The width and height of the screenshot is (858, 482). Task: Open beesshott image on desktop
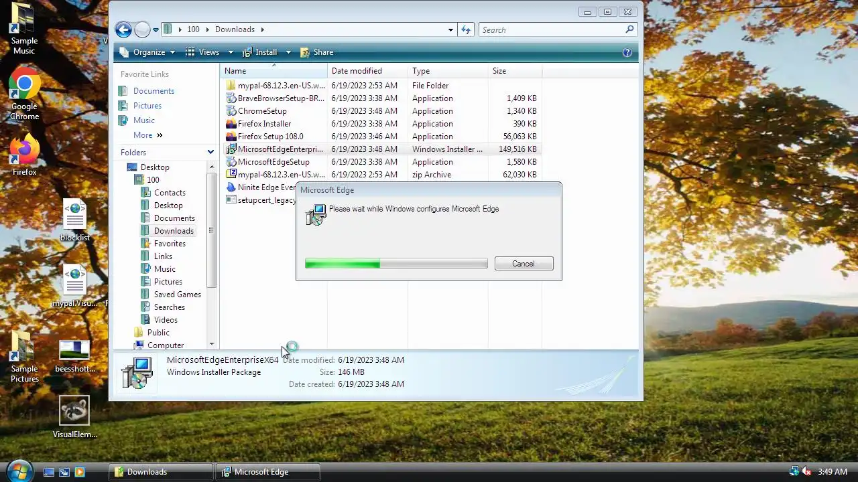pyautogui.click(x=74, y=357)
